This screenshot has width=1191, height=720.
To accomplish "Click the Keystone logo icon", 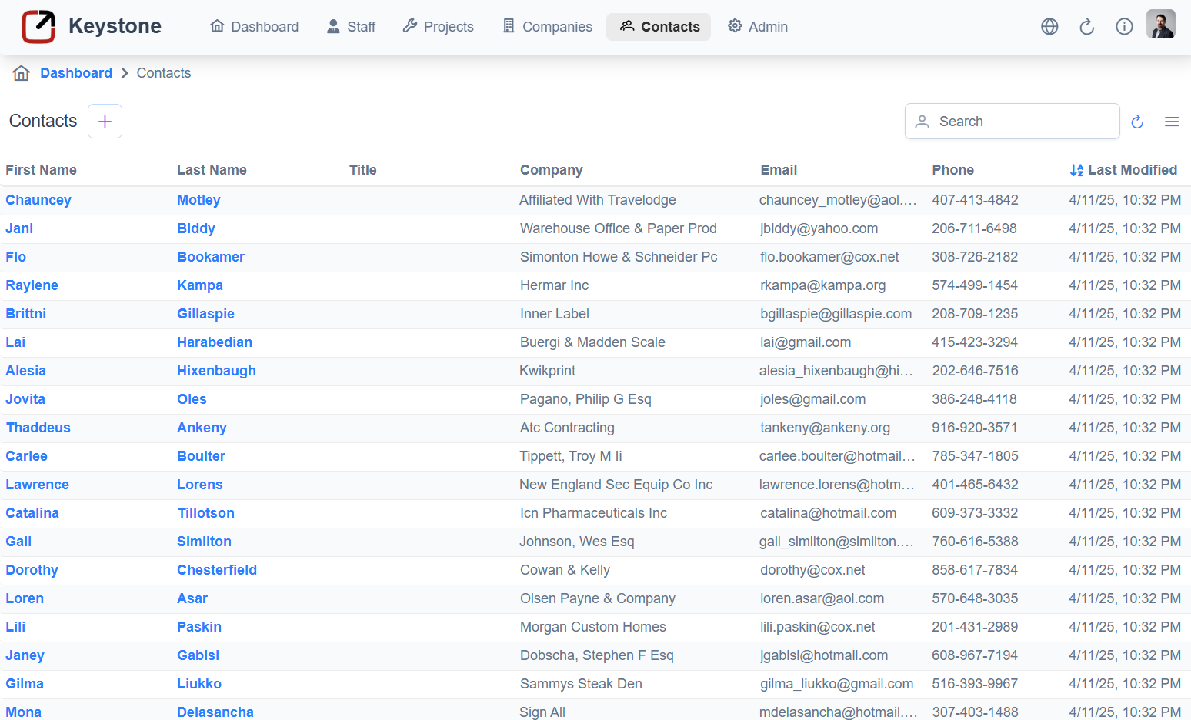I will tap(38, 27).
